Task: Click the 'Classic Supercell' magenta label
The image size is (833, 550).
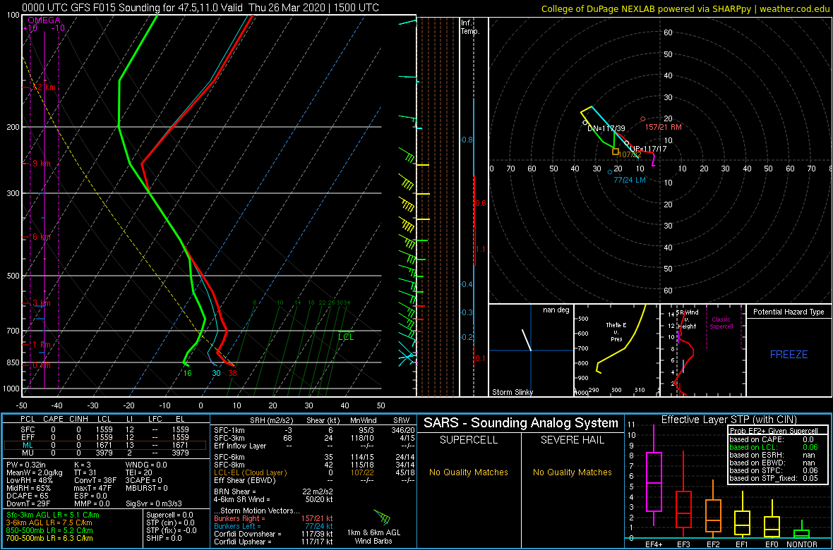Action: coord(721,323)
